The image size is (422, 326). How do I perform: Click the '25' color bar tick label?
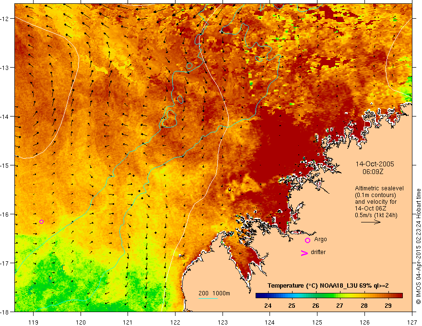click(x=292, y=305)
